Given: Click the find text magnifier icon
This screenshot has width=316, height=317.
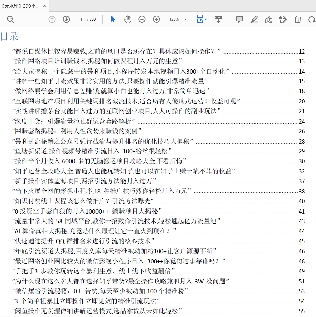Looking at the screenshot, I should point(11,19).
